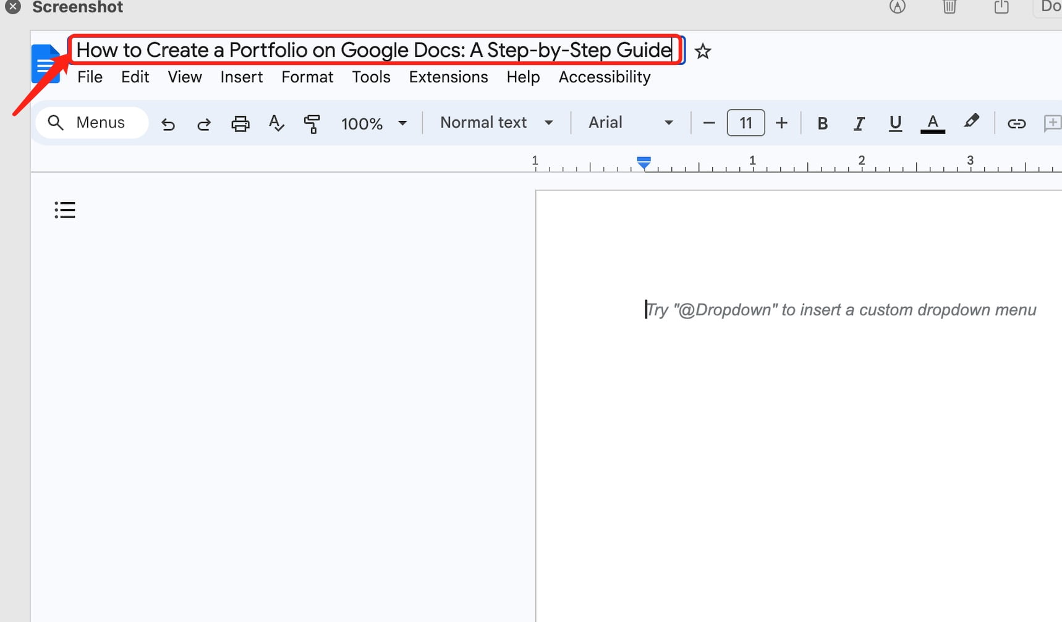Screen dimensions: 1062x622
Task: Open the Edit menu
Action: coord(135,77)
